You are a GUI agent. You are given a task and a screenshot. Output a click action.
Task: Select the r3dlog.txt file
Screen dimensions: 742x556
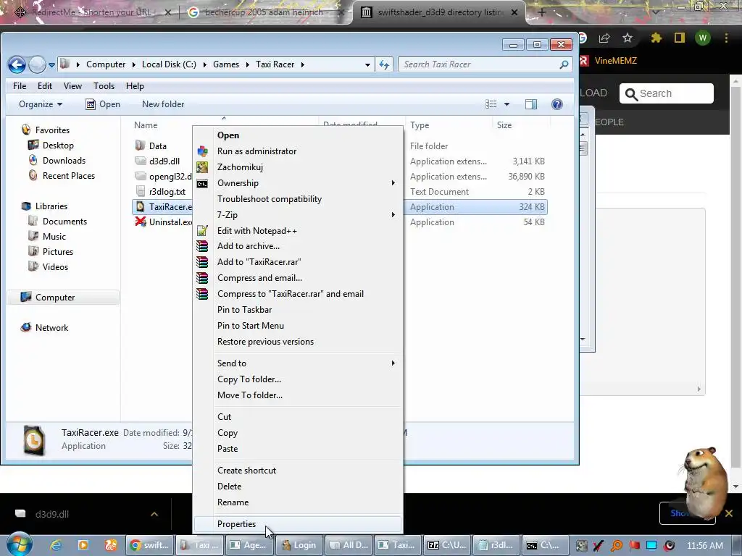[167, 191]
